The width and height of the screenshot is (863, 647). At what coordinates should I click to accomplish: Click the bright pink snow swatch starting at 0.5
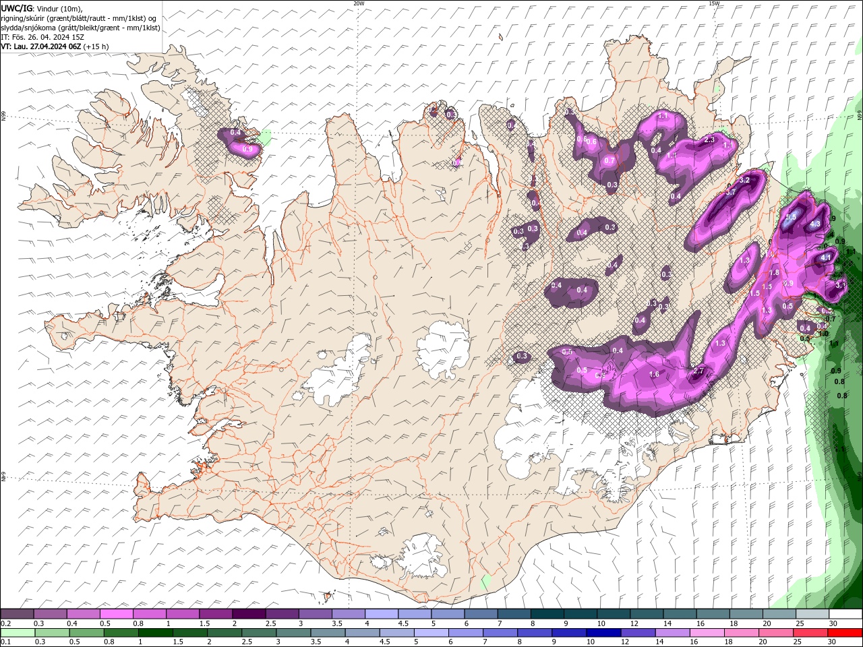tap(116, 614)
